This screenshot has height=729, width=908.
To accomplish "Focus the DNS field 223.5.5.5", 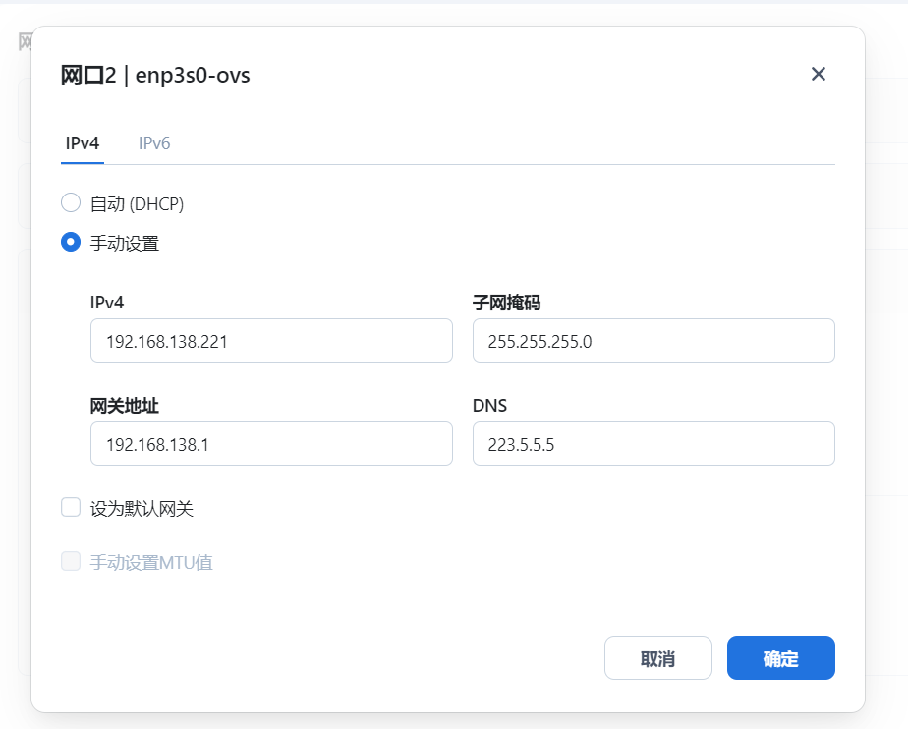I will click(653, 444).
